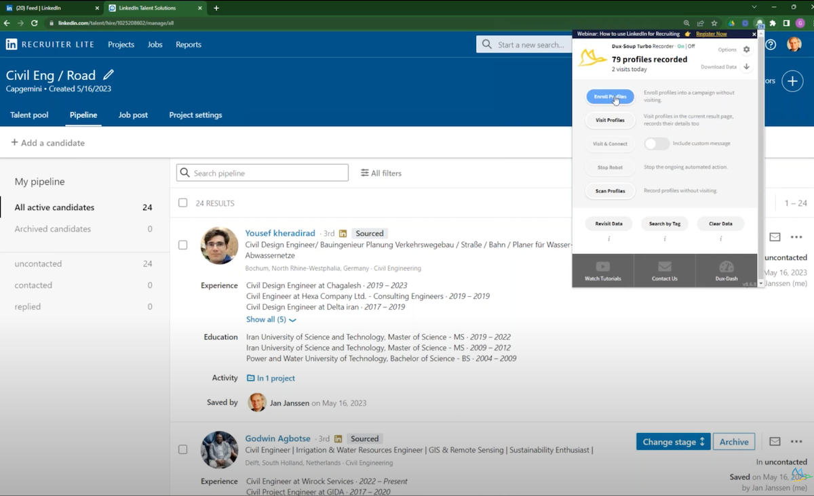This screenshot has width=814, height=496.
Task: Click the Dux-Soup extension toolbar icon
Action: [760, 23]
